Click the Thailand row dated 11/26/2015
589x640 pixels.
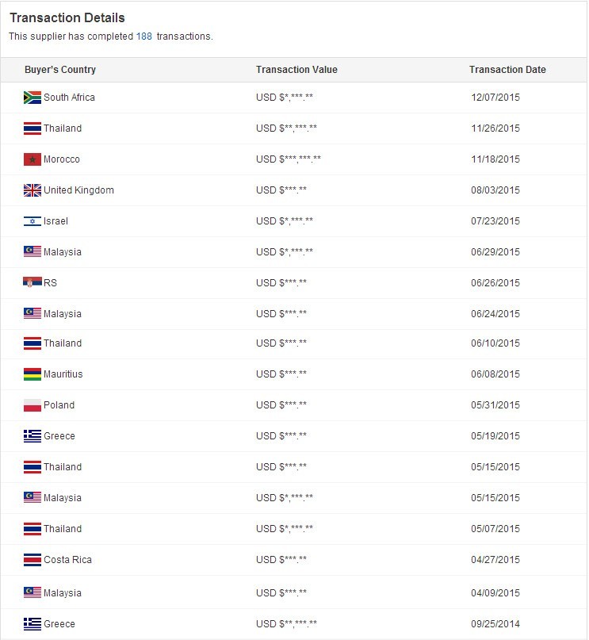click(x=293, y=128)
